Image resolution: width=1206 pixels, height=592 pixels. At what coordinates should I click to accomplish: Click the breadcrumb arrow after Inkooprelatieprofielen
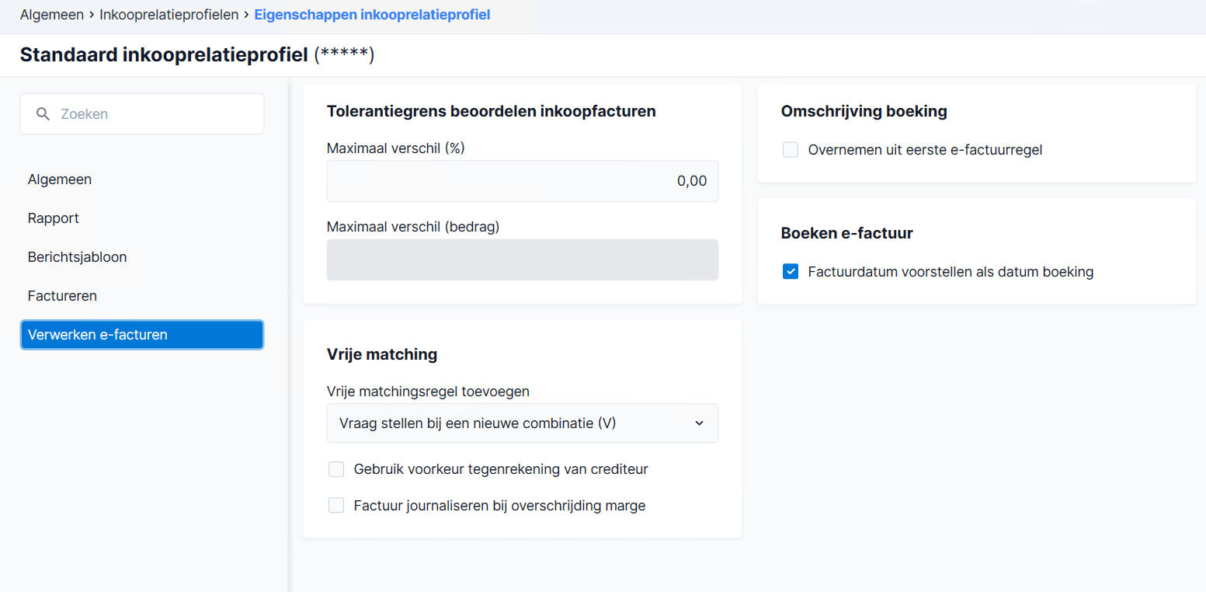[246, 15]
